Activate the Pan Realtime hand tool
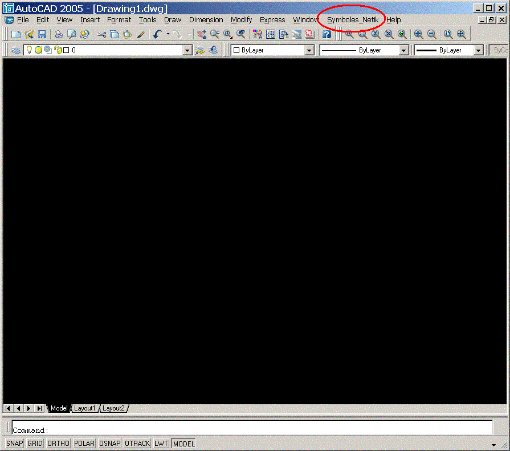Viewport: 510px width, 451px height. pos(202,35)
